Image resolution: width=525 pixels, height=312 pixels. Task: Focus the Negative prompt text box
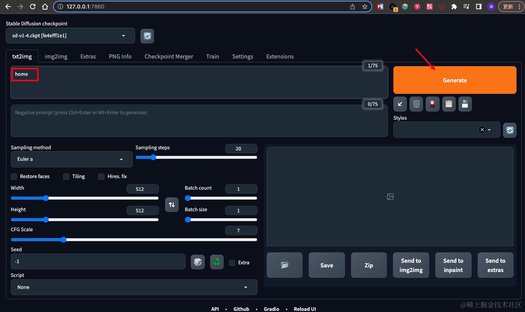199,121
